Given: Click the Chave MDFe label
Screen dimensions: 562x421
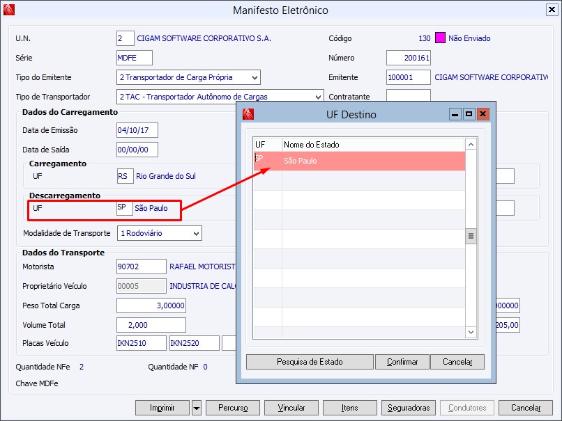Looking at the screenshot, I should [37, 383].
